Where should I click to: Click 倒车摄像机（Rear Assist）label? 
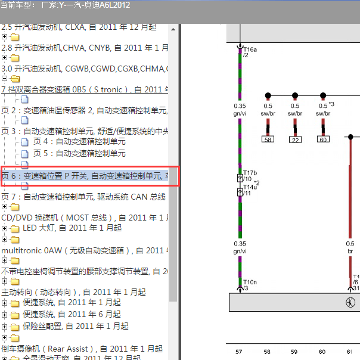[82, 349]
